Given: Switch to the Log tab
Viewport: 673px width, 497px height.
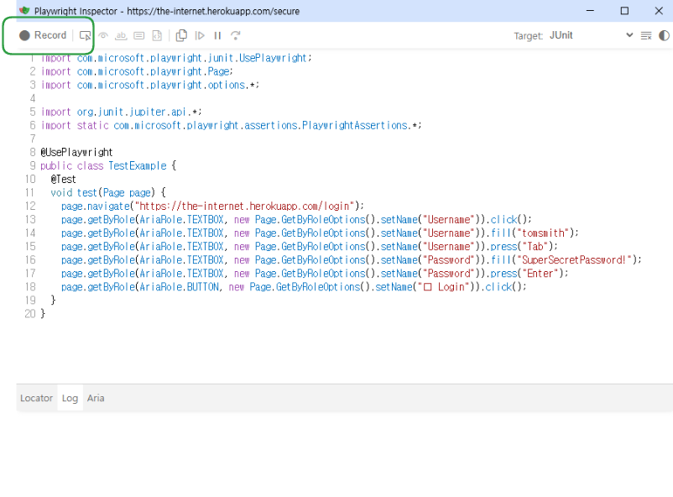Looking at the screenshot, I should (70, 398).
